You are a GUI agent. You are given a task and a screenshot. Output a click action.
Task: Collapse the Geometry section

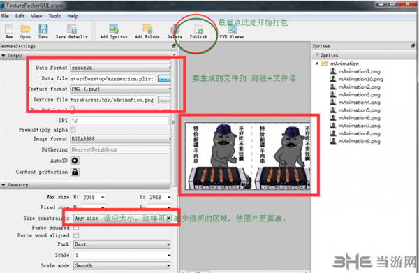point(3,185)
